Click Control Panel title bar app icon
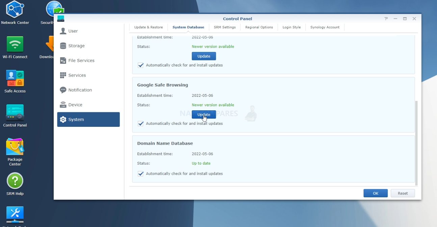437x227 pixels. (61, 19)
